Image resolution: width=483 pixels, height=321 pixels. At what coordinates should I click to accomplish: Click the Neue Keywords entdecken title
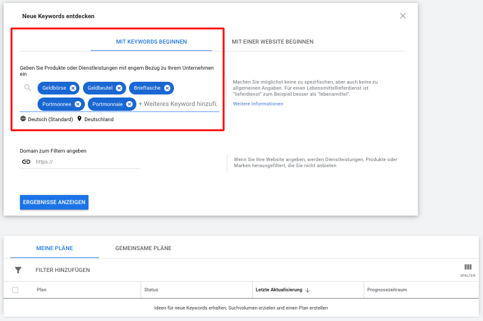point(58,16)
